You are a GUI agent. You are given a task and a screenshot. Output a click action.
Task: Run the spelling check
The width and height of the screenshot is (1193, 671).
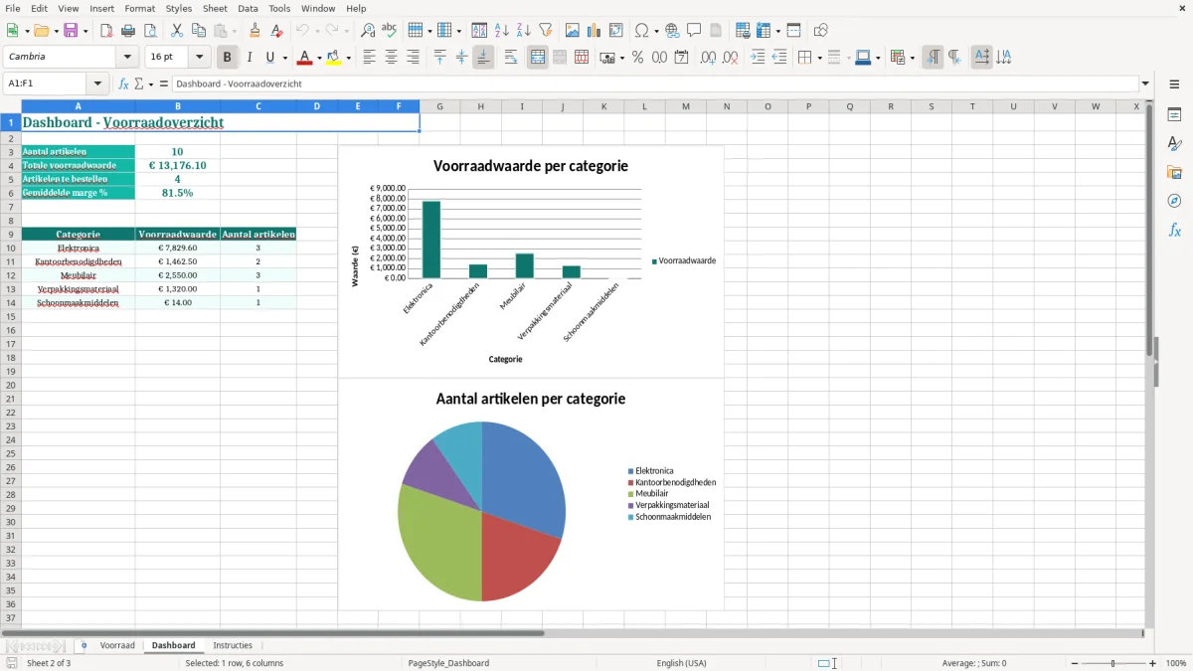[390, 31]
